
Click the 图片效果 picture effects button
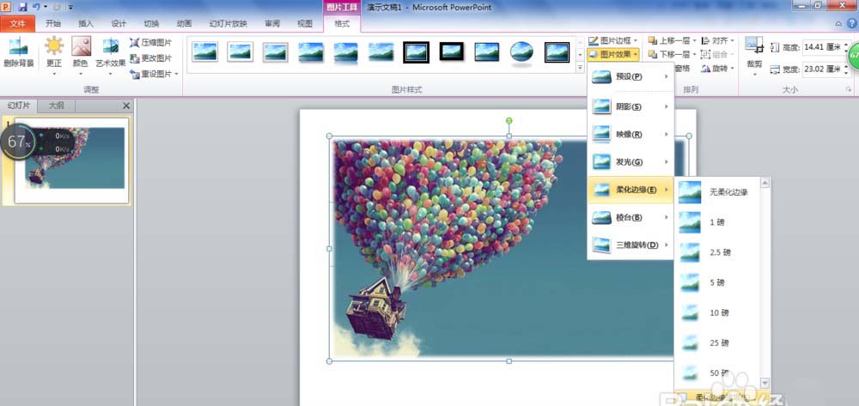[x=613, y=54]
